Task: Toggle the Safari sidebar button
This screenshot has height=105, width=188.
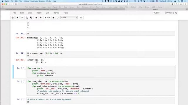Action: point(16,4)
